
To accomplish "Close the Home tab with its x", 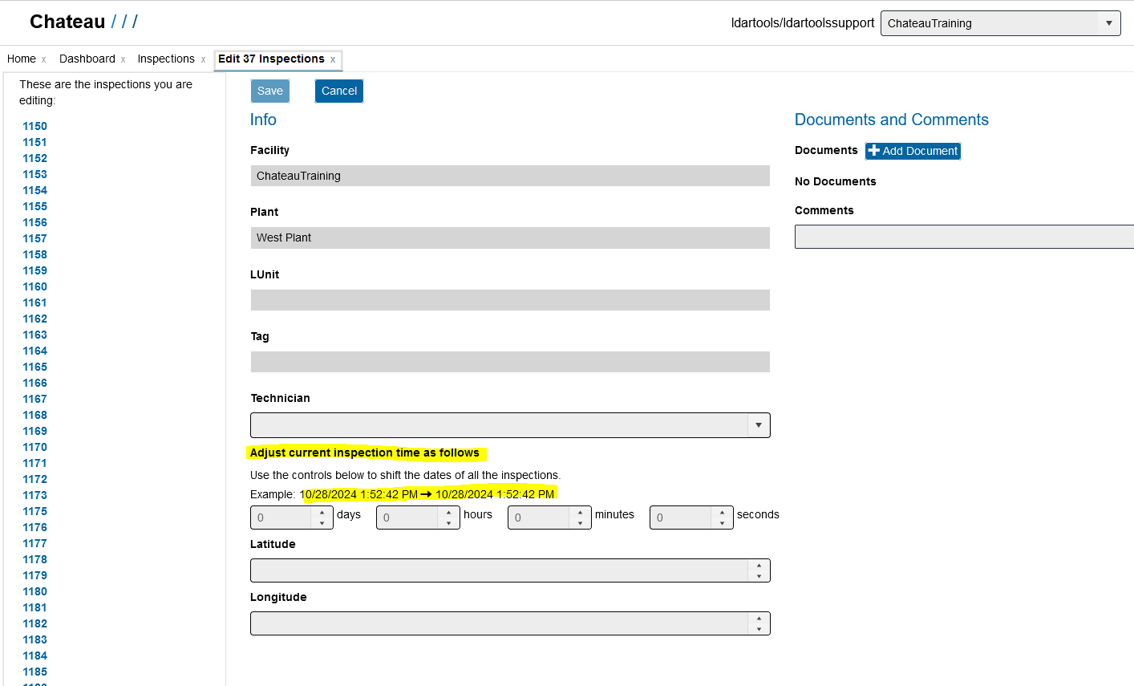I will (x=43, y=59).
